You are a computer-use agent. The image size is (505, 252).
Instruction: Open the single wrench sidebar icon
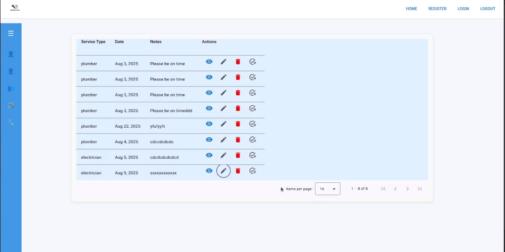point(11,123)
